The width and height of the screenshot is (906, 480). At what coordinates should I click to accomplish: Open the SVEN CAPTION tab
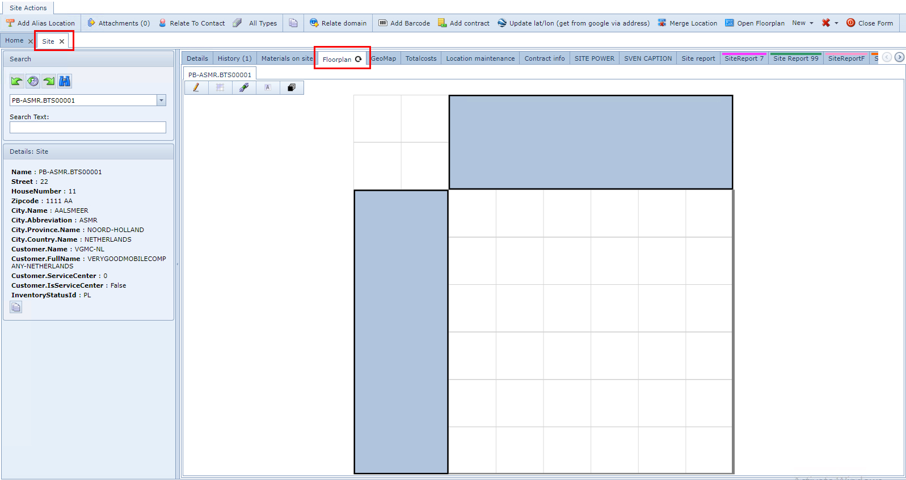point(648,58)
